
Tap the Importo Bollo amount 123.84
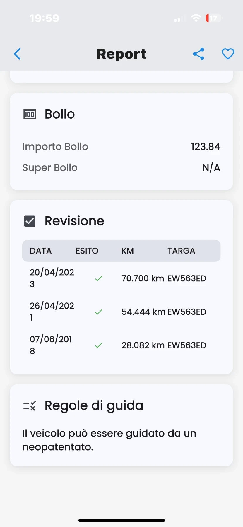point(206,147)
